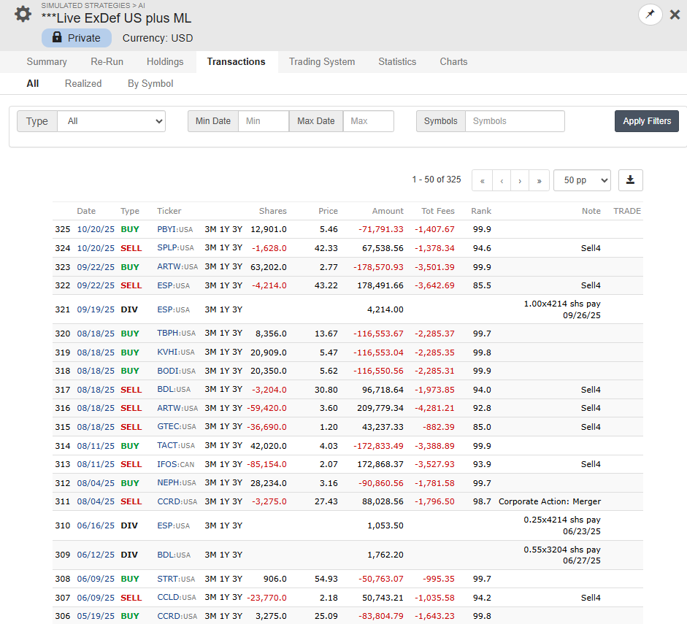The height and width of the screenshot is (624, 687).
Task: Show transactions By Symbol
Action: [x=150, y=83]
